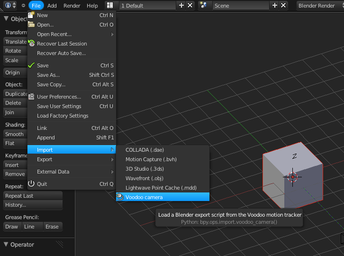Click the New file icon
The height and width of the screenshot is (256, 344).
[31, 15]
